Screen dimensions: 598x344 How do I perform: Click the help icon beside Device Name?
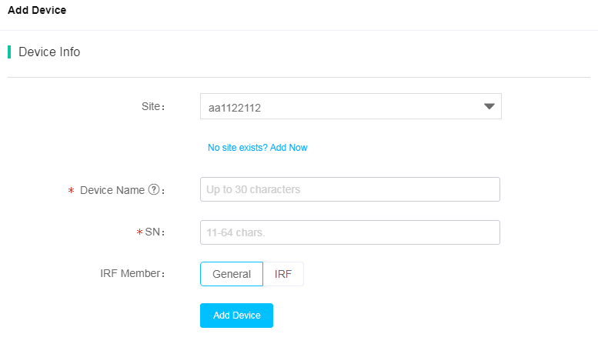click(154, 189)
